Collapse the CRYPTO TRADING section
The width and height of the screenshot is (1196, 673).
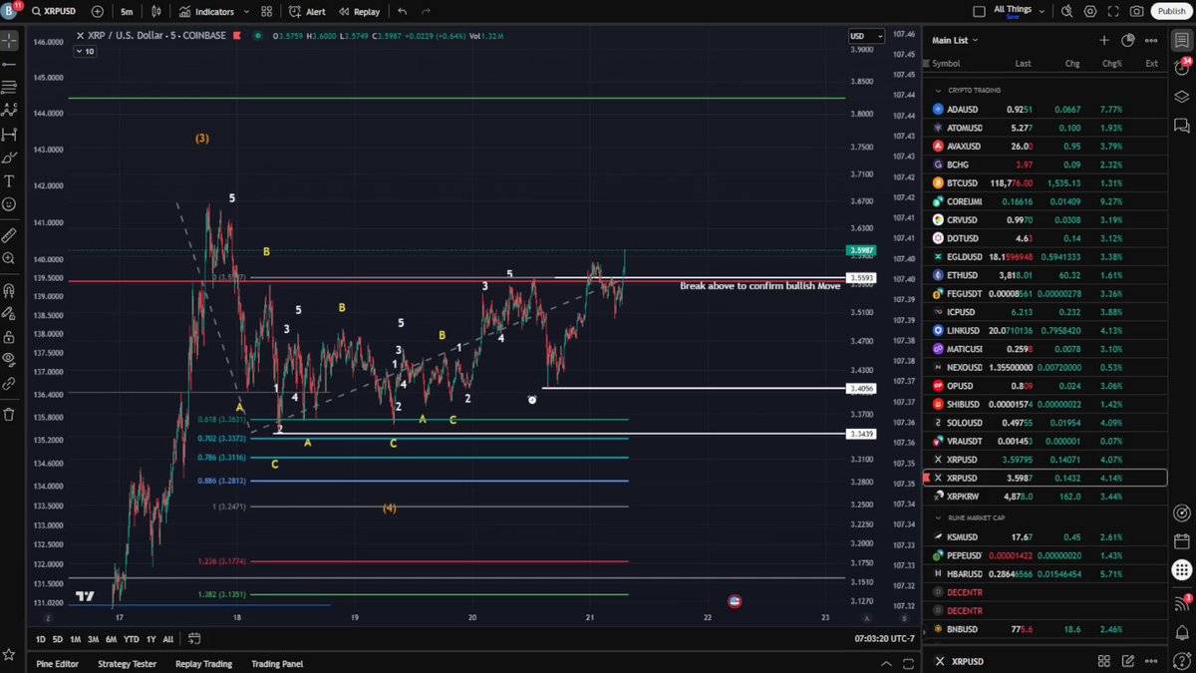point(938,91)
